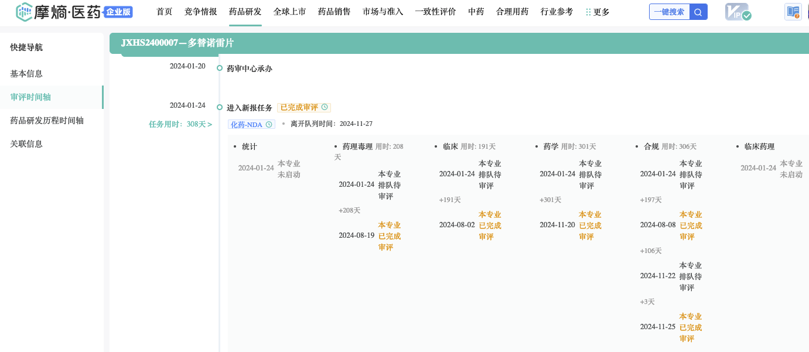809x352 pixels.
Task: Select 基本信息 in quick navigation
Action: (x=26, y=74)
